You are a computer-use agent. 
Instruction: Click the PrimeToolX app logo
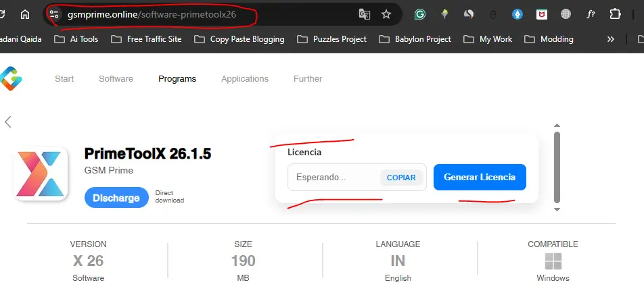pos(42,173)
